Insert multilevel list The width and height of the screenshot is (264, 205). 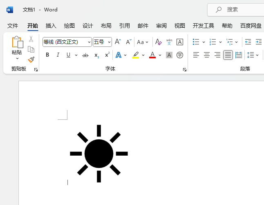click(x=230, y=42)
